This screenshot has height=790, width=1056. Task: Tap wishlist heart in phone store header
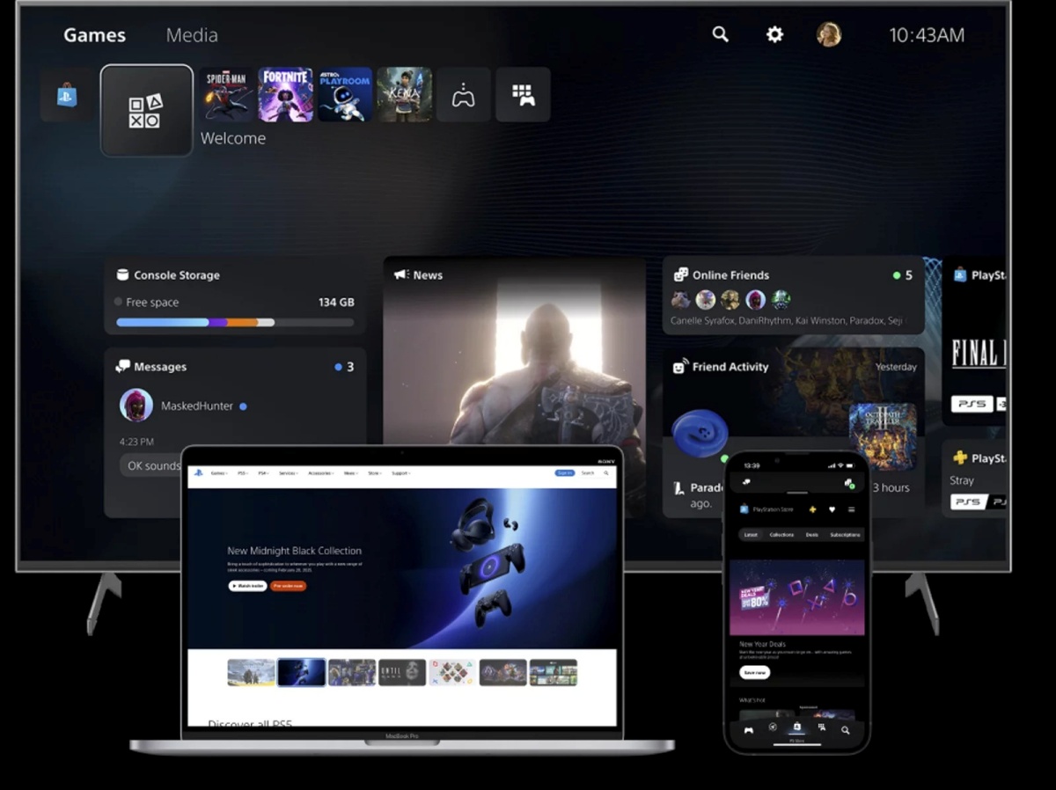pos(832,509)
